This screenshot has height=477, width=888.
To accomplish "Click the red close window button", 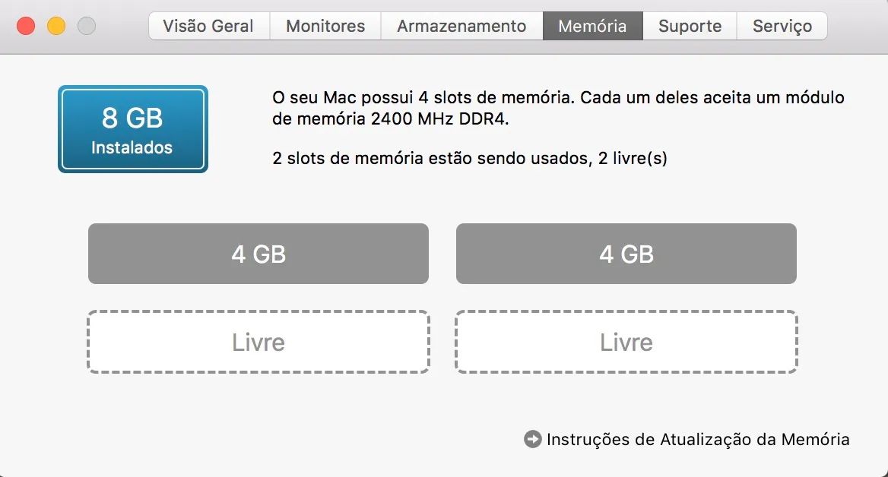I will pyautogui.click(x=26, y=24).
